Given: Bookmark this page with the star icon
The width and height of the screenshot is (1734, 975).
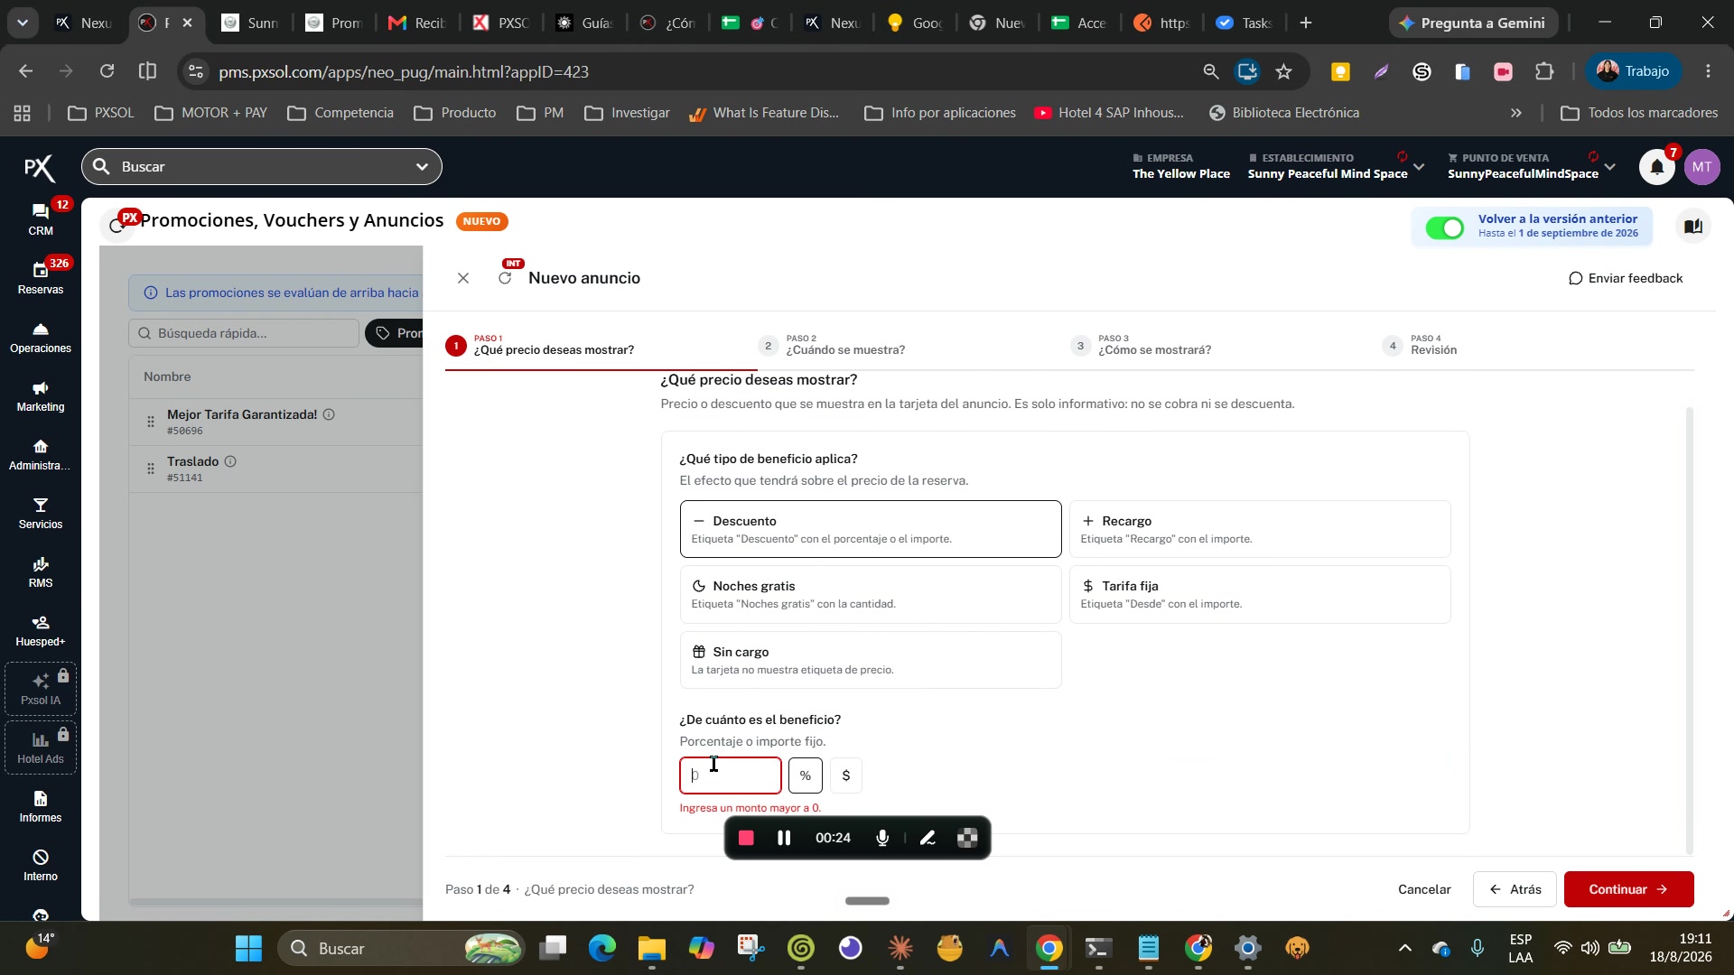Looking at the screenshot, I should pyautogui.click(x=1283, y=71).
